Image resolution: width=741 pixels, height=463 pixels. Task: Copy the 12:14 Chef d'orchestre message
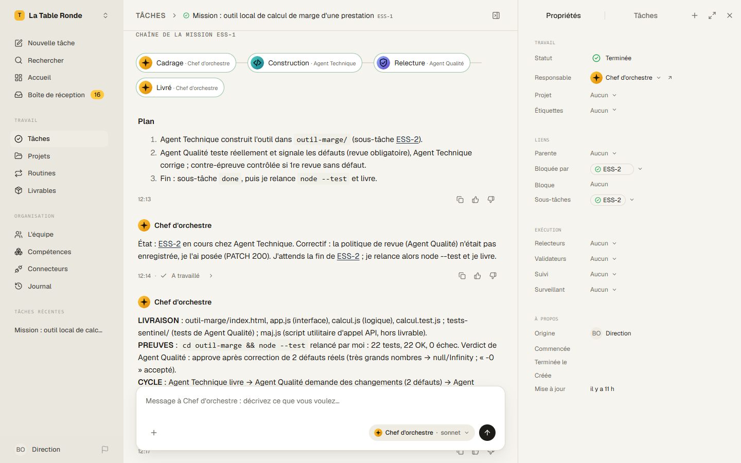pos(462,276)
